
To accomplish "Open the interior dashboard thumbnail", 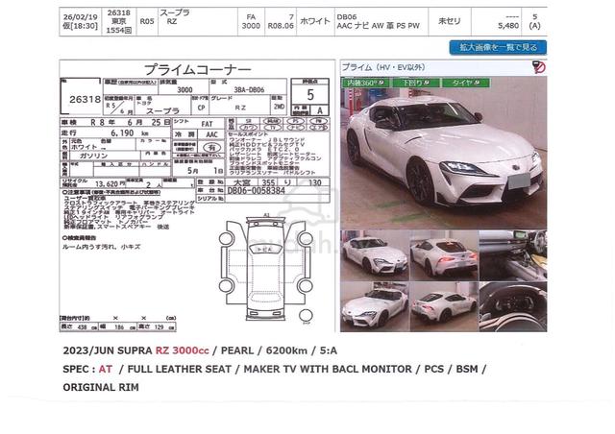I will [x=513, y=255].
